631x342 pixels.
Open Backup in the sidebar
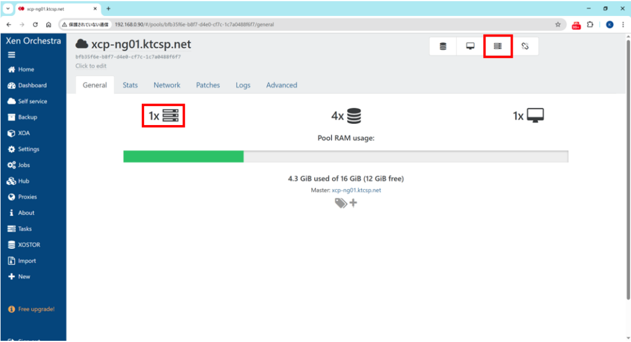click(x=27, y=117)
